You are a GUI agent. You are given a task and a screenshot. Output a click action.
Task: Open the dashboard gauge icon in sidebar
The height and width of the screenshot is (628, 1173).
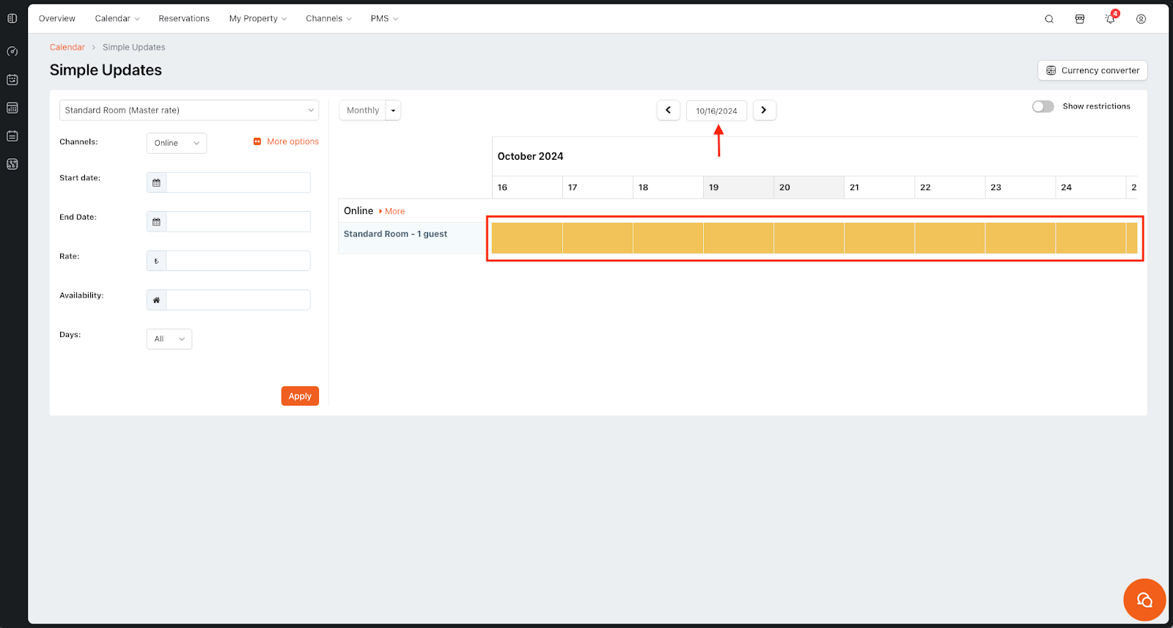point(12,51)
